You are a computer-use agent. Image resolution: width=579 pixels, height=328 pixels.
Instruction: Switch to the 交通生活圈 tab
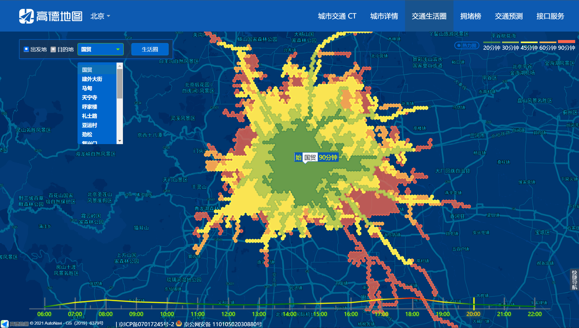pos(429,16)
